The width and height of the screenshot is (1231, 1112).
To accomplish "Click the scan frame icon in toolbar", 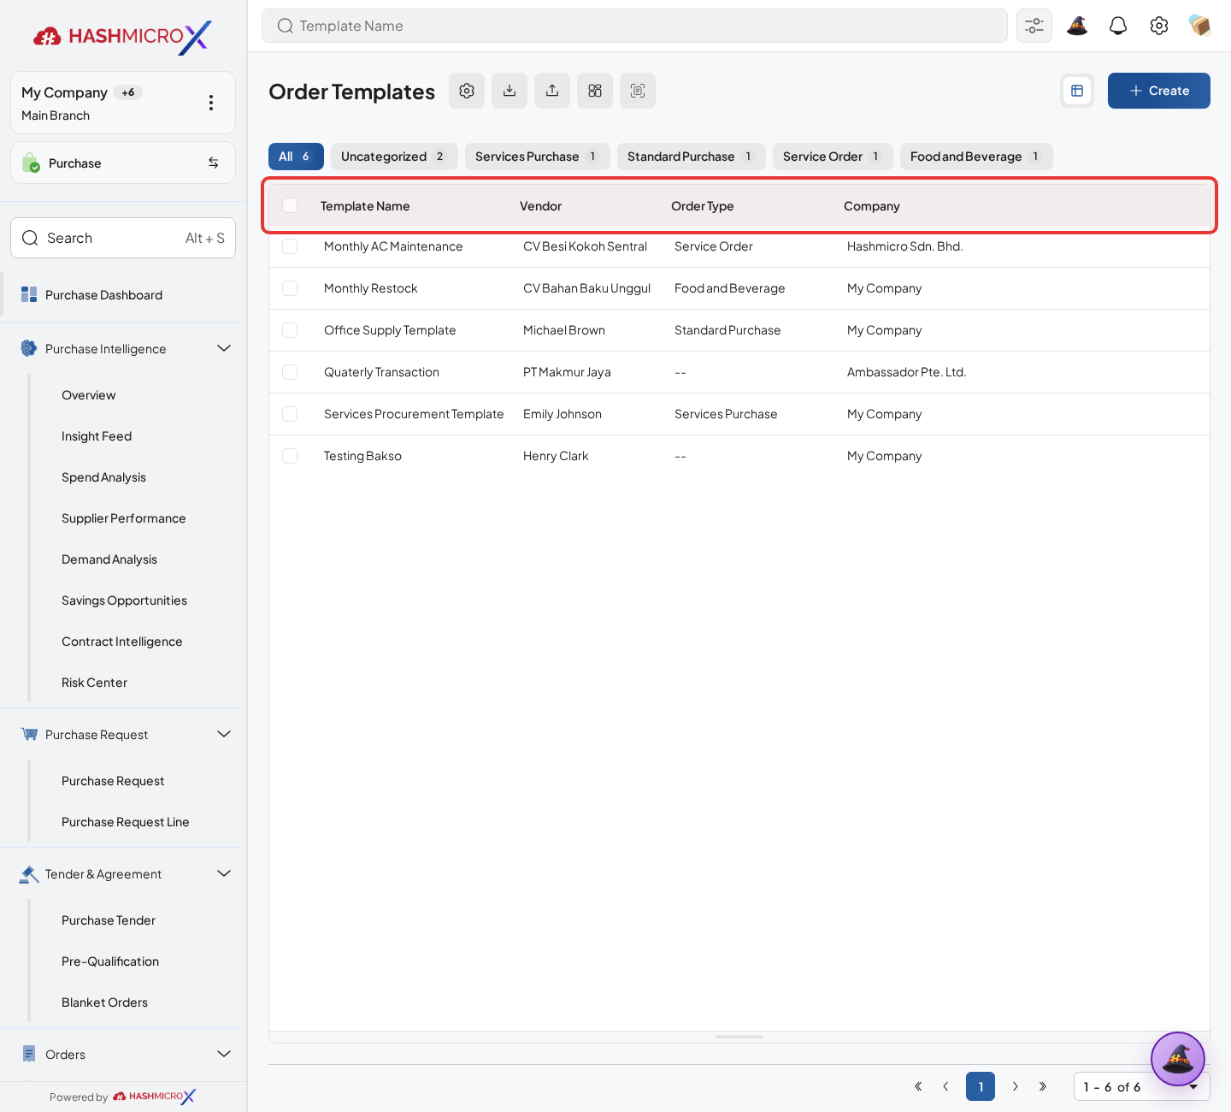I will [x=638, y=91].
